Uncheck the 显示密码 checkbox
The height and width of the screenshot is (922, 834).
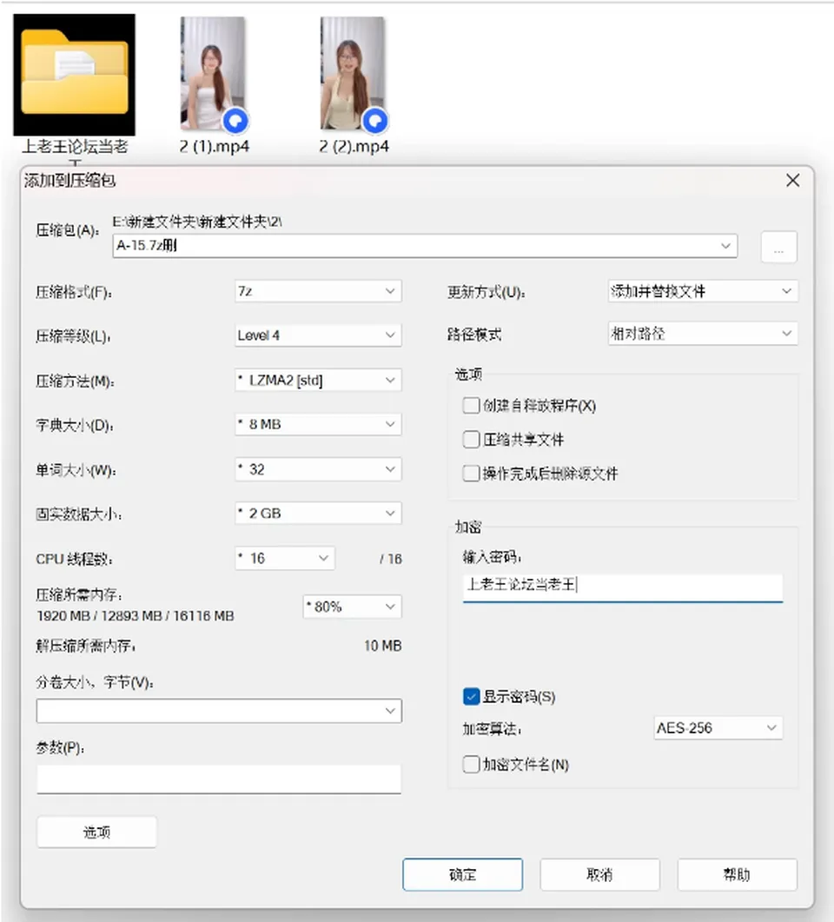[x=471, y=697]
